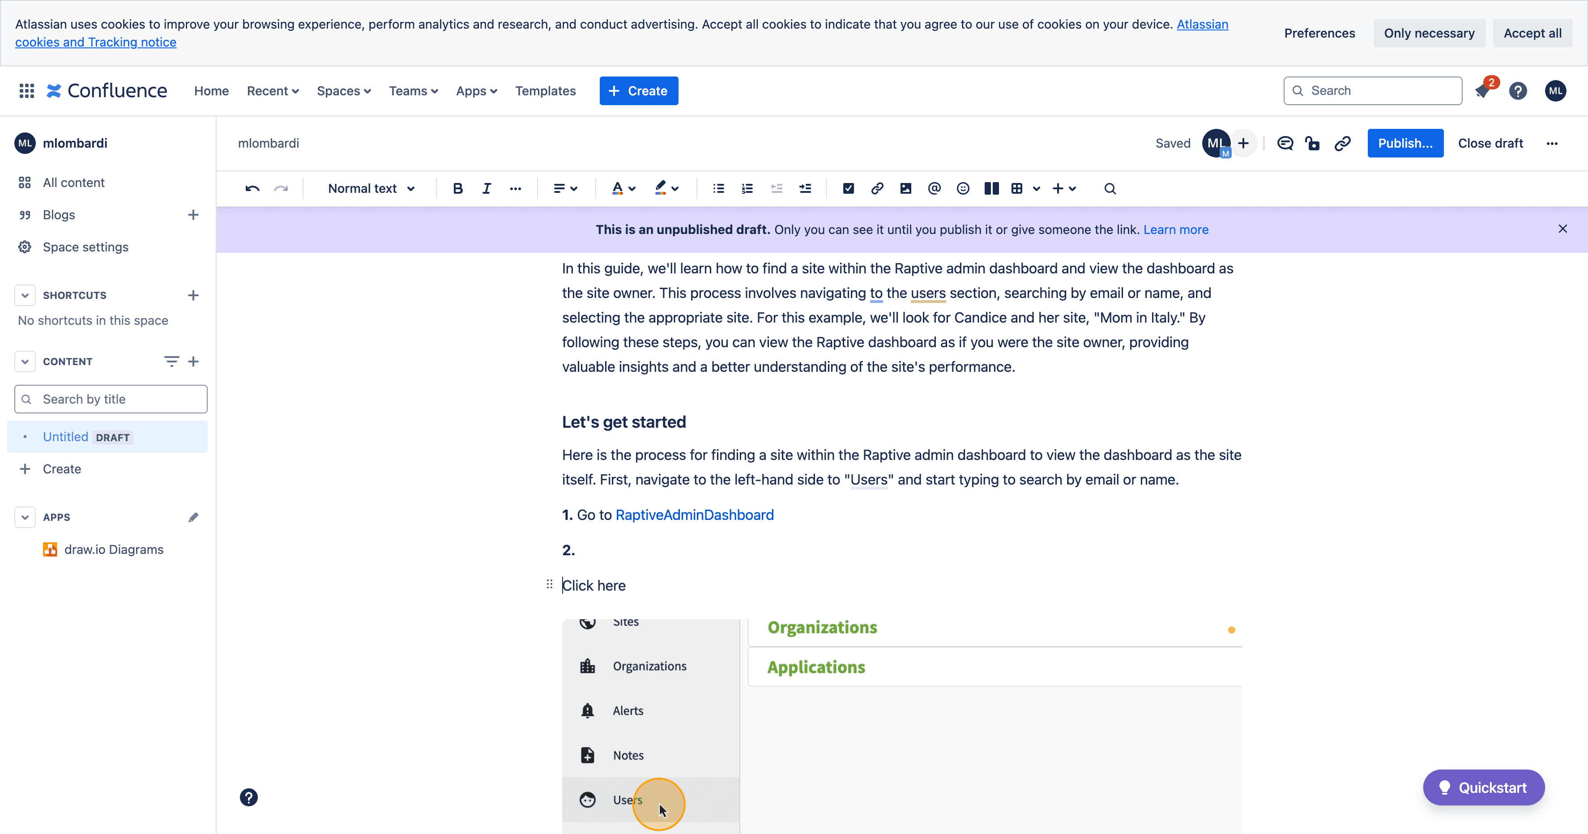1588x834 pixels.
Task: Open the Spaces menu
Action: coord(343,91)
